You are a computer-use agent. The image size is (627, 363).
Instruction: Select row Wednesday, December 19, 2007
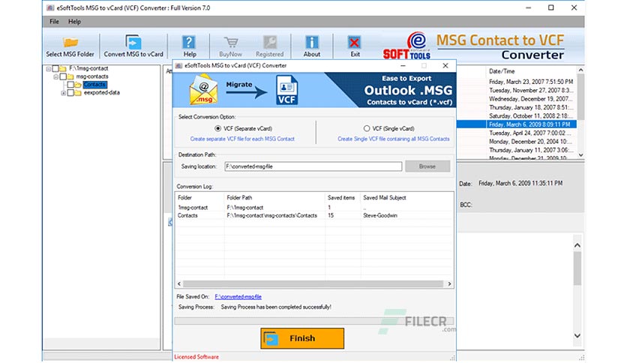531,99
